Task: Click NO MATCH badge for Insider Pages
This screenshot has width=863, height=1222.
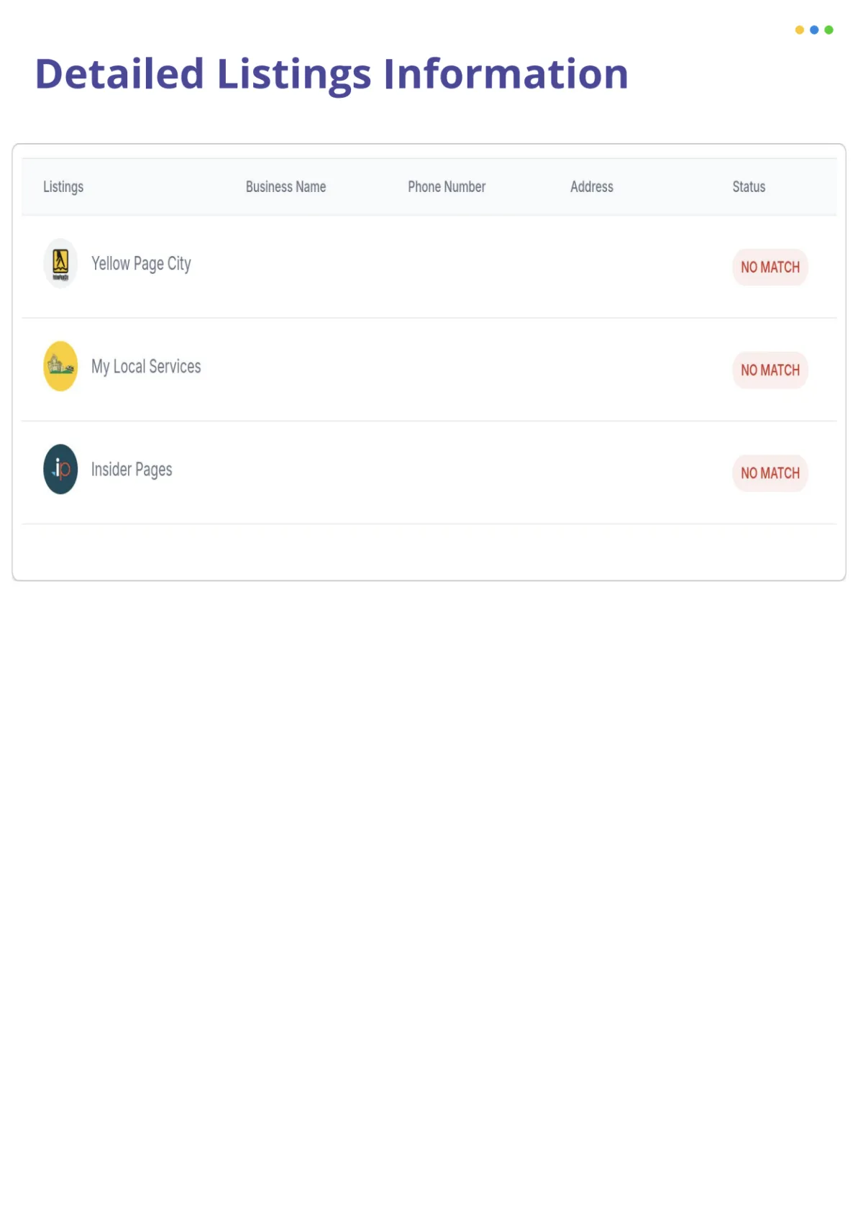Action: 770,473
